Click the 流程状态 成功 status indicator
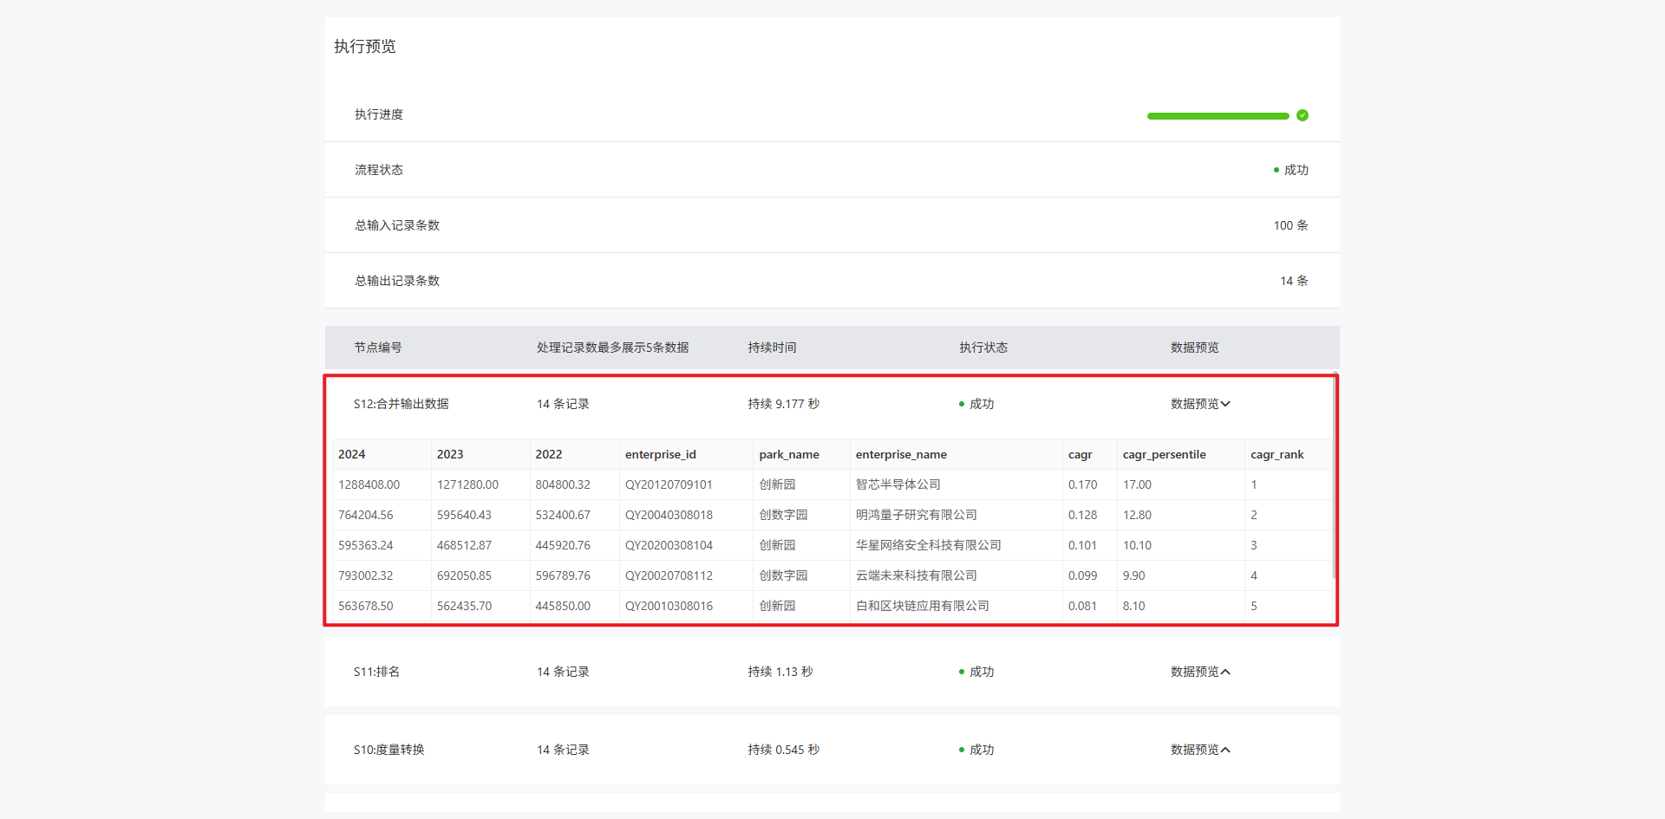Screen dimensions: 1665x819 click(x=1290, y=170)
